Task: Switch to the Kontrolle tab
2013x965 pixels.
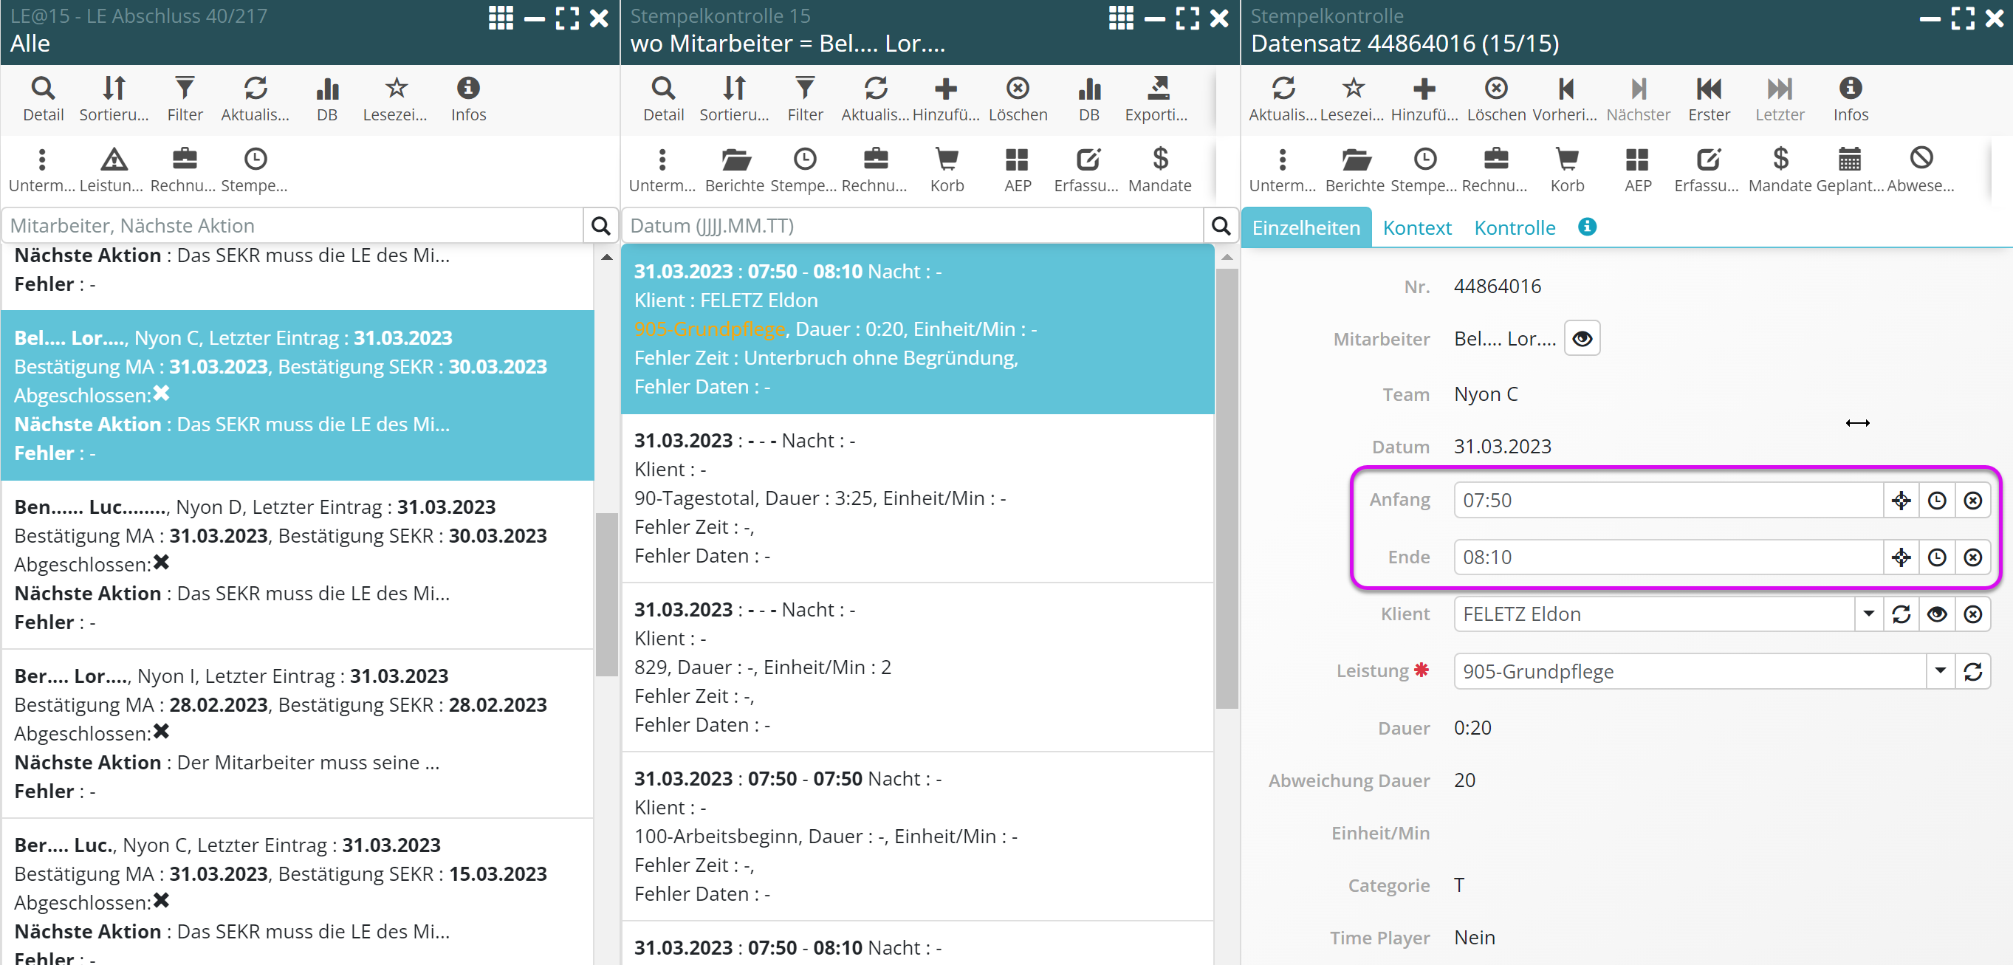Action: pos(1514,227)
